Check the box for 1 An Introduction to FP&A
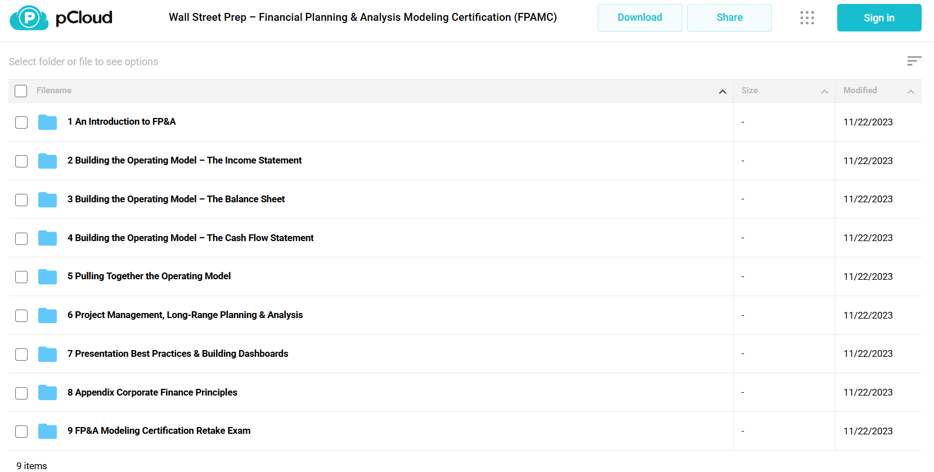934x472 pixels. [x=21, y=122]
